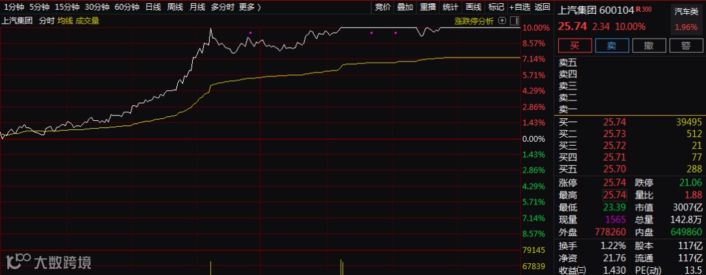Open the 标记 mark tool
Image resolution: width=706 pixels, height=275 pixels.
coord(496,7)
